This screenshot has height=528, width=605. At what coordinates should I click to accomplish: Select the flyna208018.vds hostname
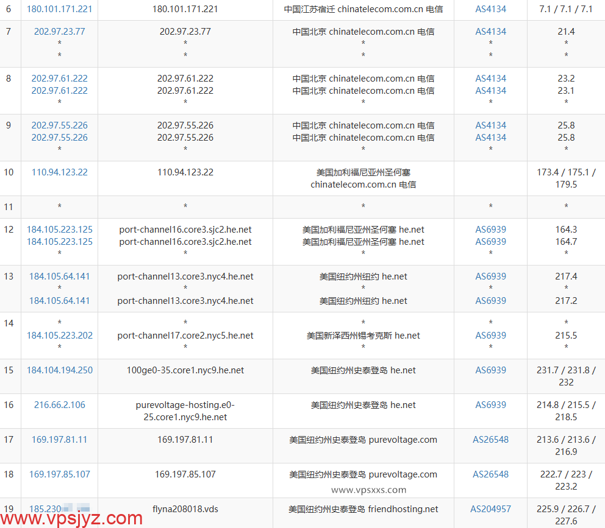point(185,509)
